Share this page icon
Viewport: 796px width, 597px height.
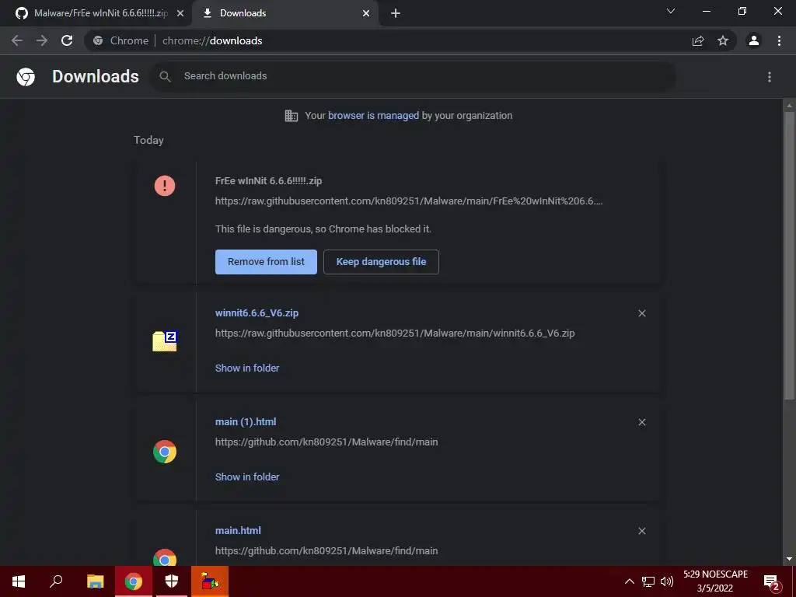[698, 40]
